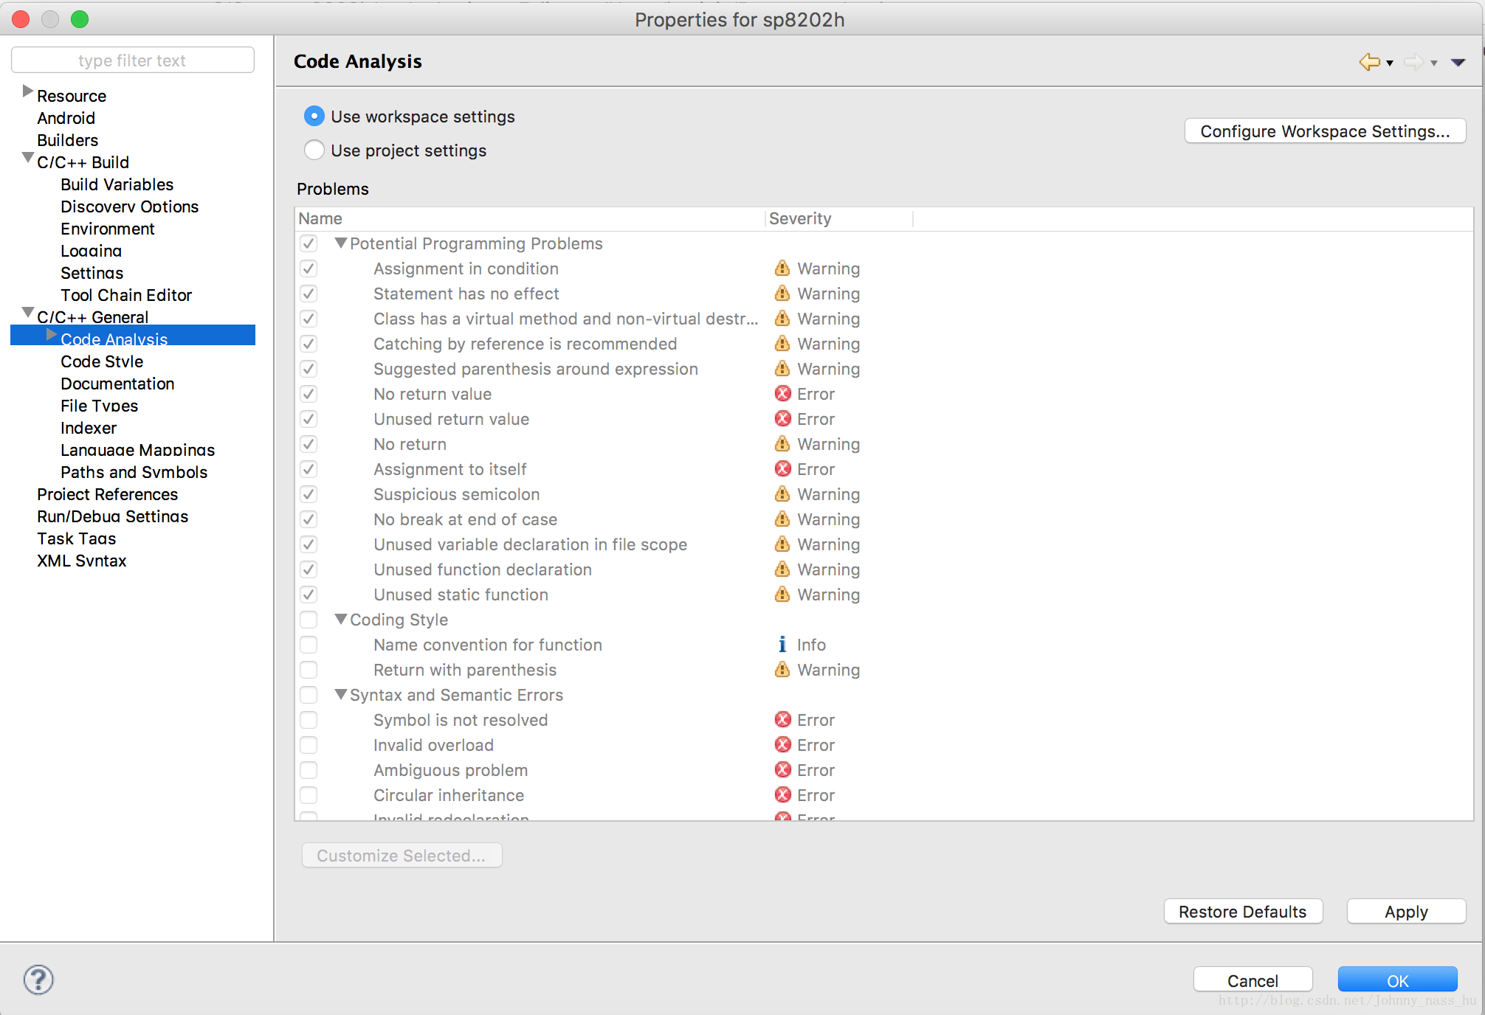Expand the Resource tree node
This screenshot has width=1485, height=1015.
(x=28, y=91)
